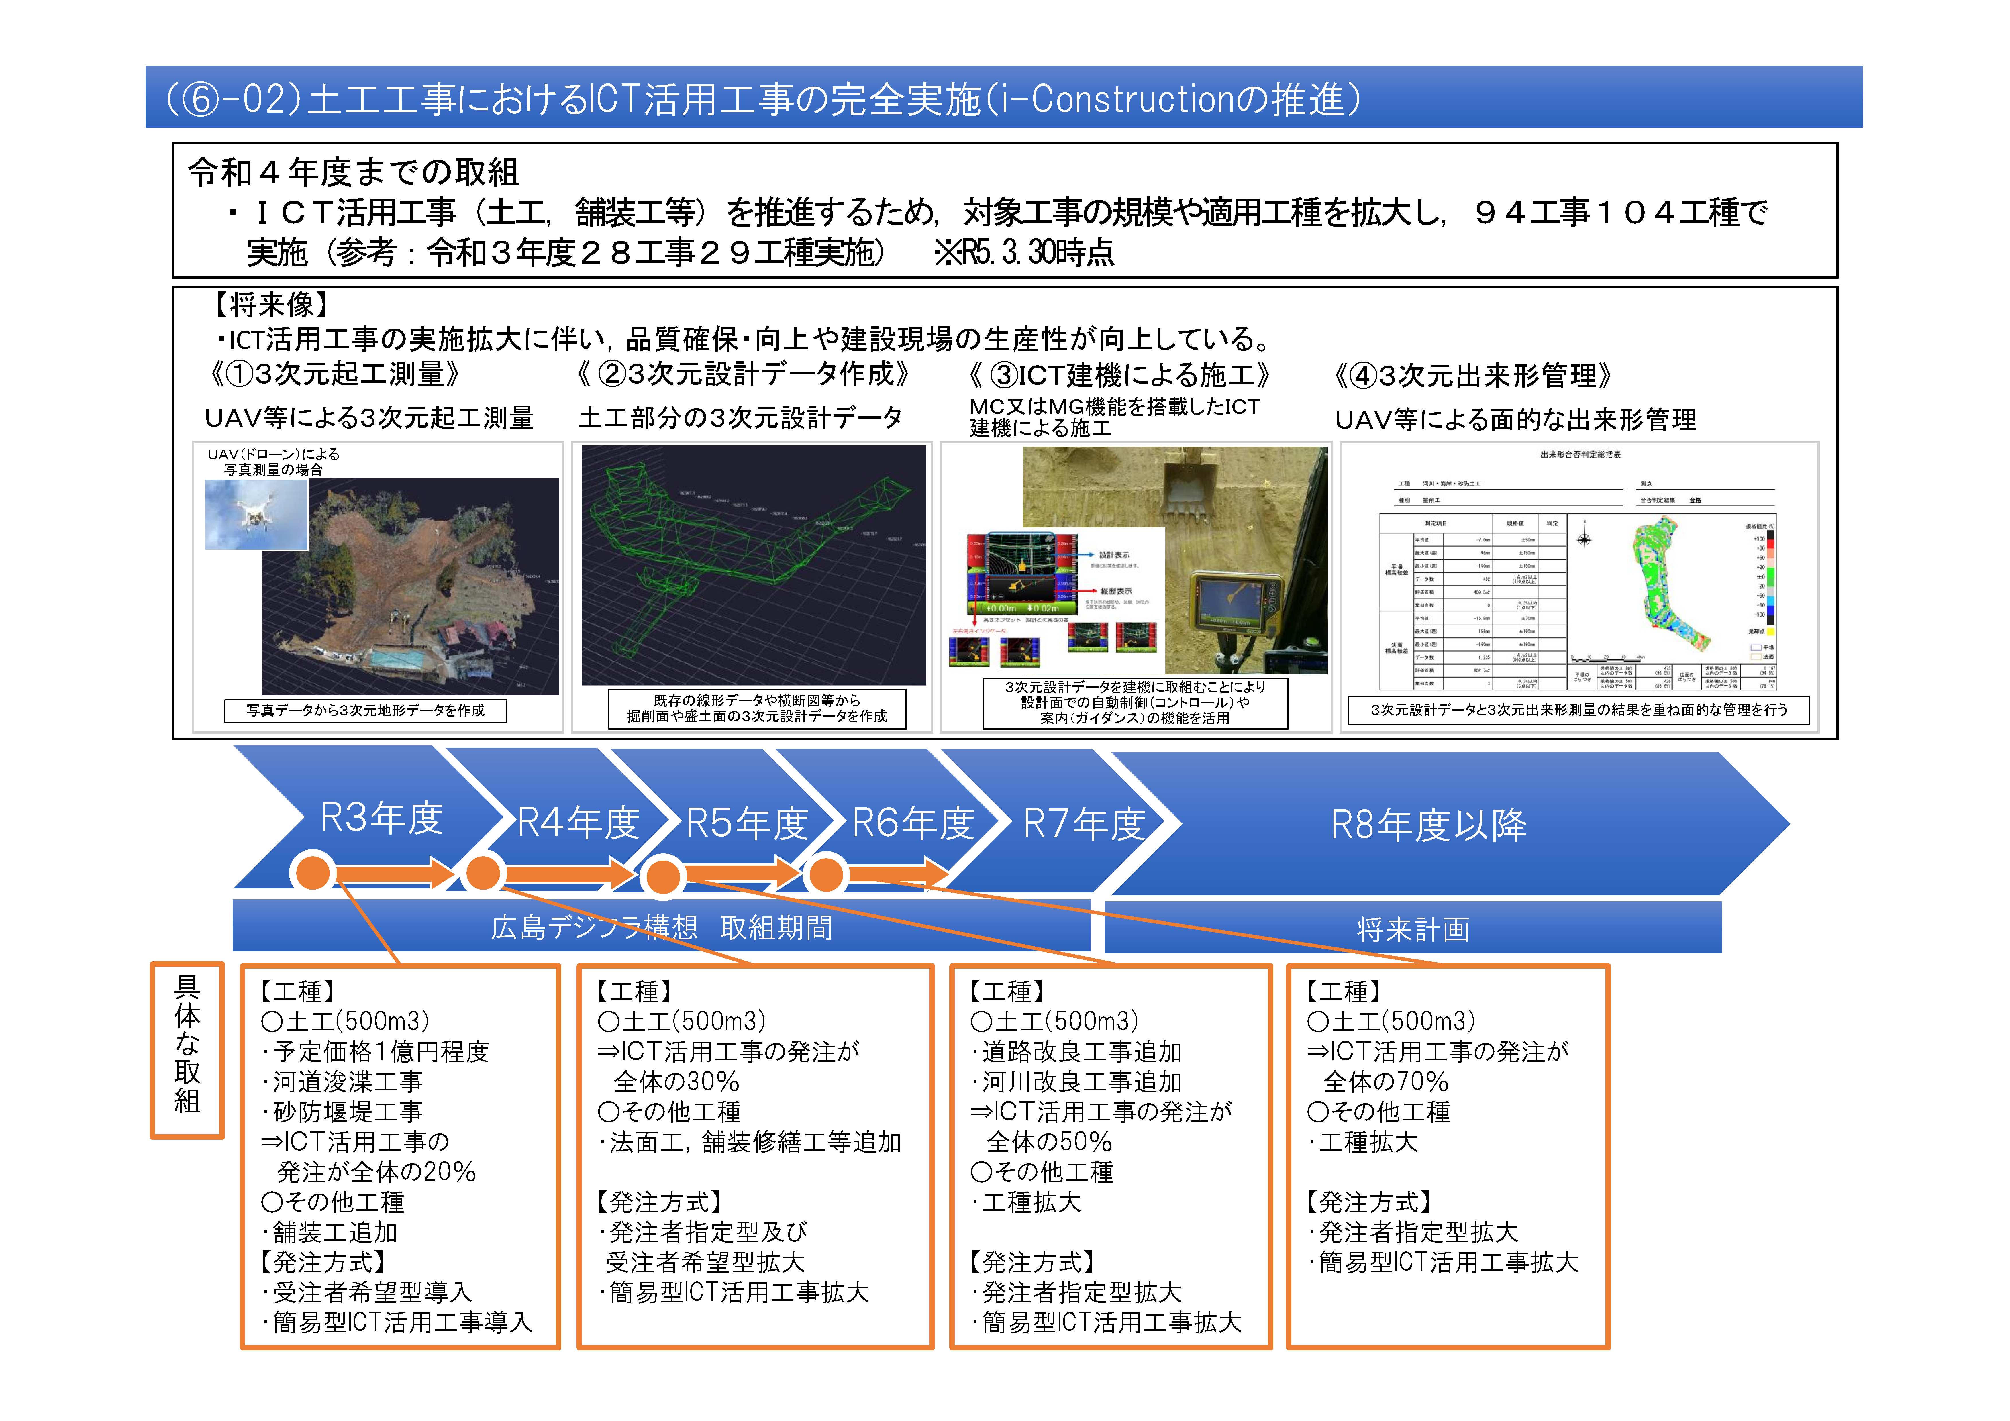This screenshot has height=1421, width=2010.
Task: Click 道路改良工事追加 text
Action: click(x=1082, y=1051)
